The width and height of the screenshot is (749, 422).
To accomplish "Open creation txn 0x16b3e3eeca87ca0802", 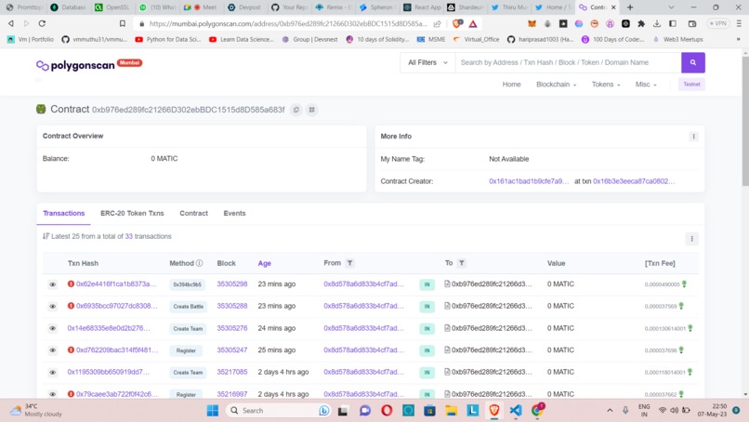I will tap(634, 181).
